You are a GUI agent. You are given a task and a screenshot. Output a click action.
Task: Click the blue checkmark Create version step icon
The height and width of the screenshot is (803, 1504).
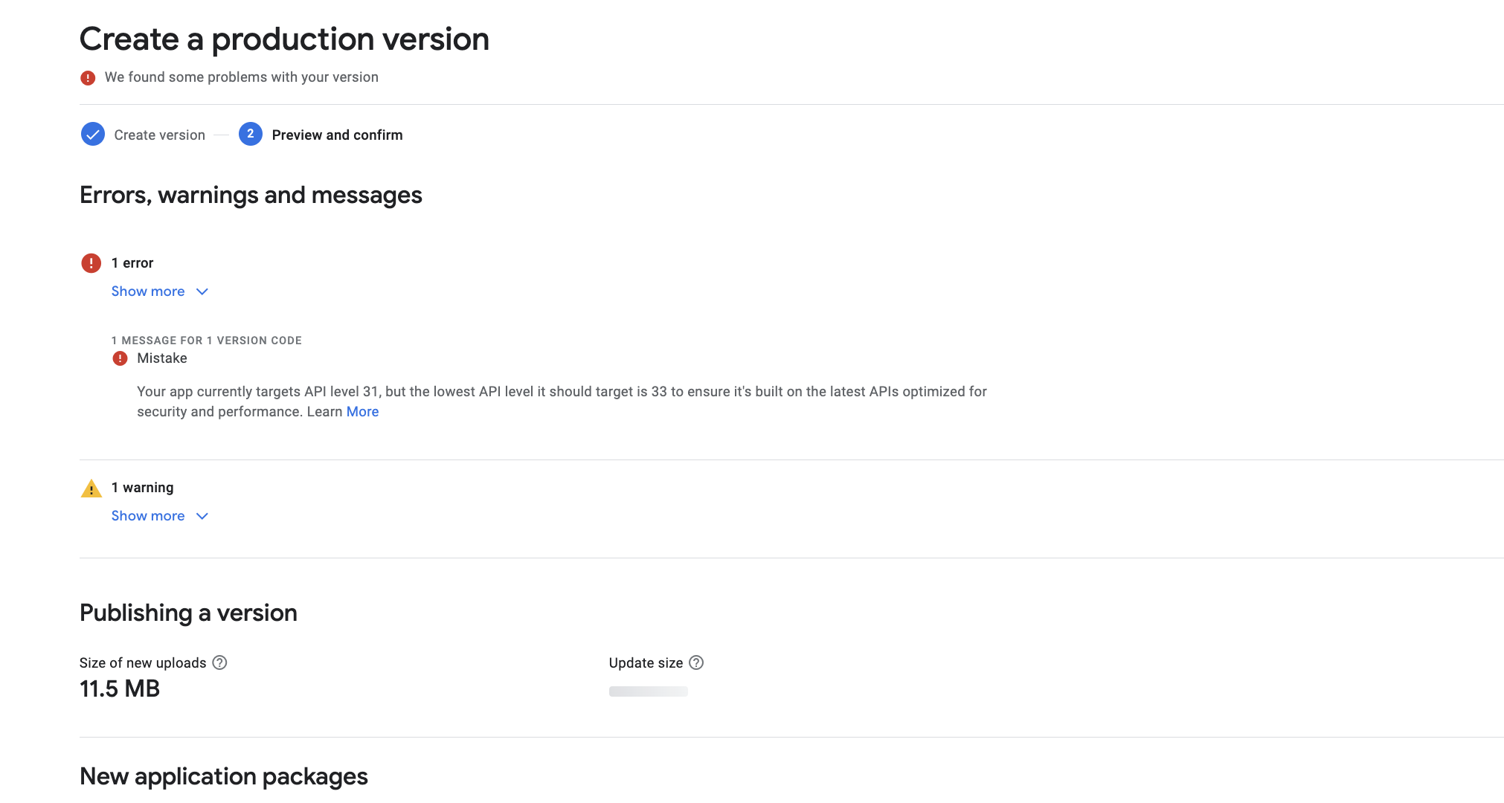coord(93,135)
